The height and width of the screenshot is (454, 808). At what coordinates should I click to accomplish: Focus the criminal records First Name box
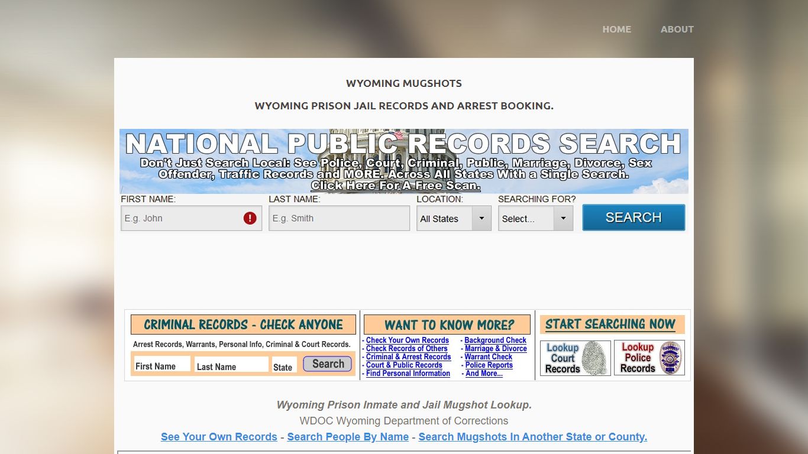click(162, 365)
